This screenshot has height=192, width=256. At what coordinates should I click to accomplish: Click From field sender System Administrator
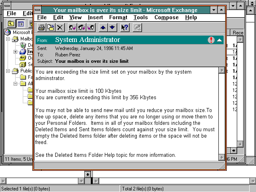[88, 40]
